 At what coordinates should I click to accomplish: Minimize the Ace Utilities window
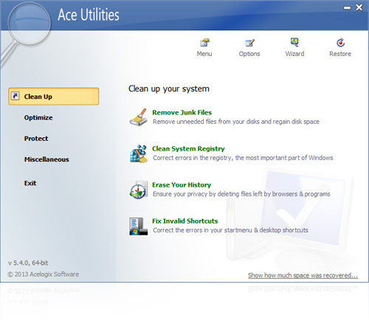coord(347,8)
